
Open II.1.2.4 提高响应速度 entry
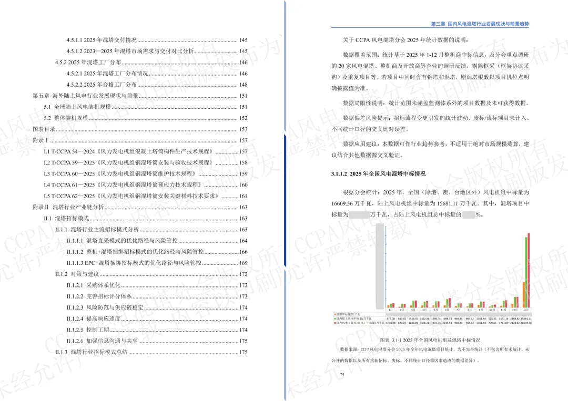[157, 319]
